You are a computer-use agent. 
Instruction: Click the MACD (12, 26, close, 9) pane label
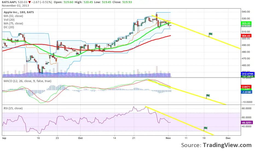click(x=27, y=81)
